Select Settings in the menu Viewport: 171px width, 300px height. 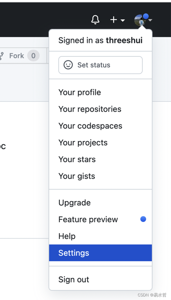101,253
